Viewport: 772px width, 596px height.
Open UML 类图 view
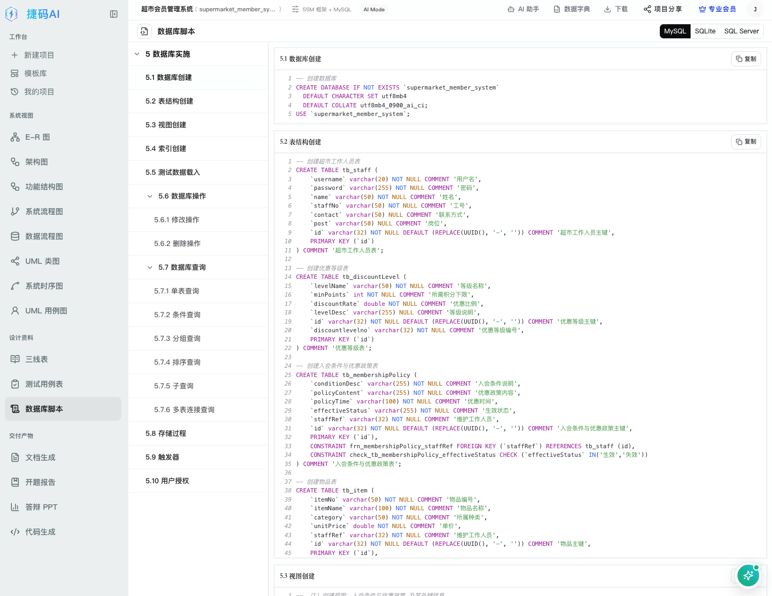[63, 261]
